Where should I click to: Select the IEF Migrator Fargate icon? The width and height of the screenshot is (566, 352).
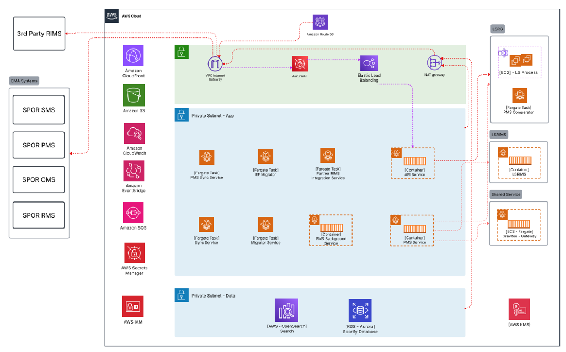pyautogui.click(x=265, y=157)
